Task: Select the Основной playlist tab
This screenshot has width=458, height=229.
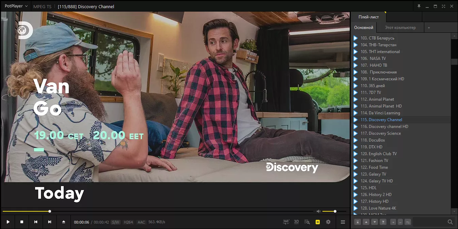Action: tap(364, 28)
